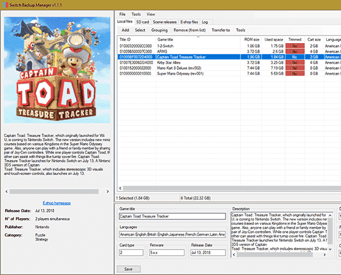The width and height of the screenshot is (341, 275).
Task: Click Remove (from list) in toolbar
Action: point(190,30)
